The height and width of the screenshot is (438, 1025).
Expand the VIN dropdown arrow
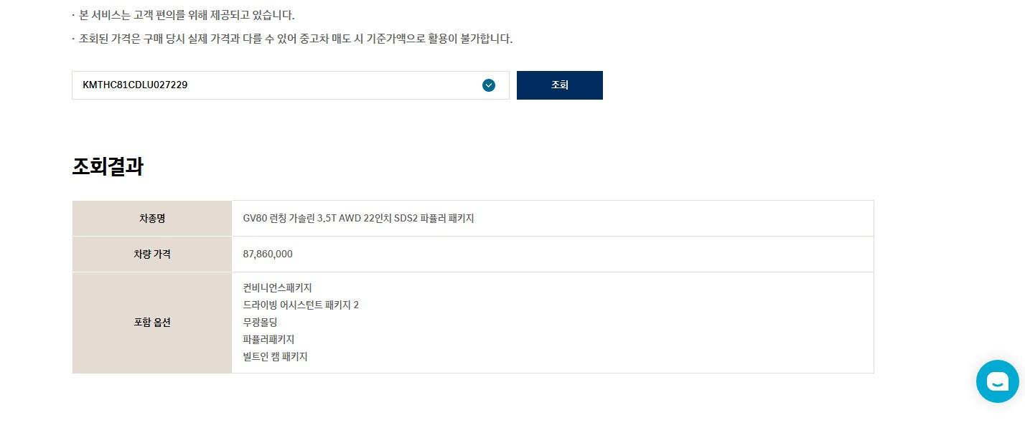(489, 85)
